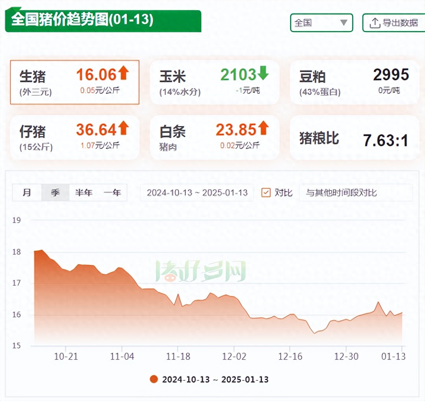425x401 pixels.
Task: Click the 2995 soybean meal value
Action: pos(391,75)
